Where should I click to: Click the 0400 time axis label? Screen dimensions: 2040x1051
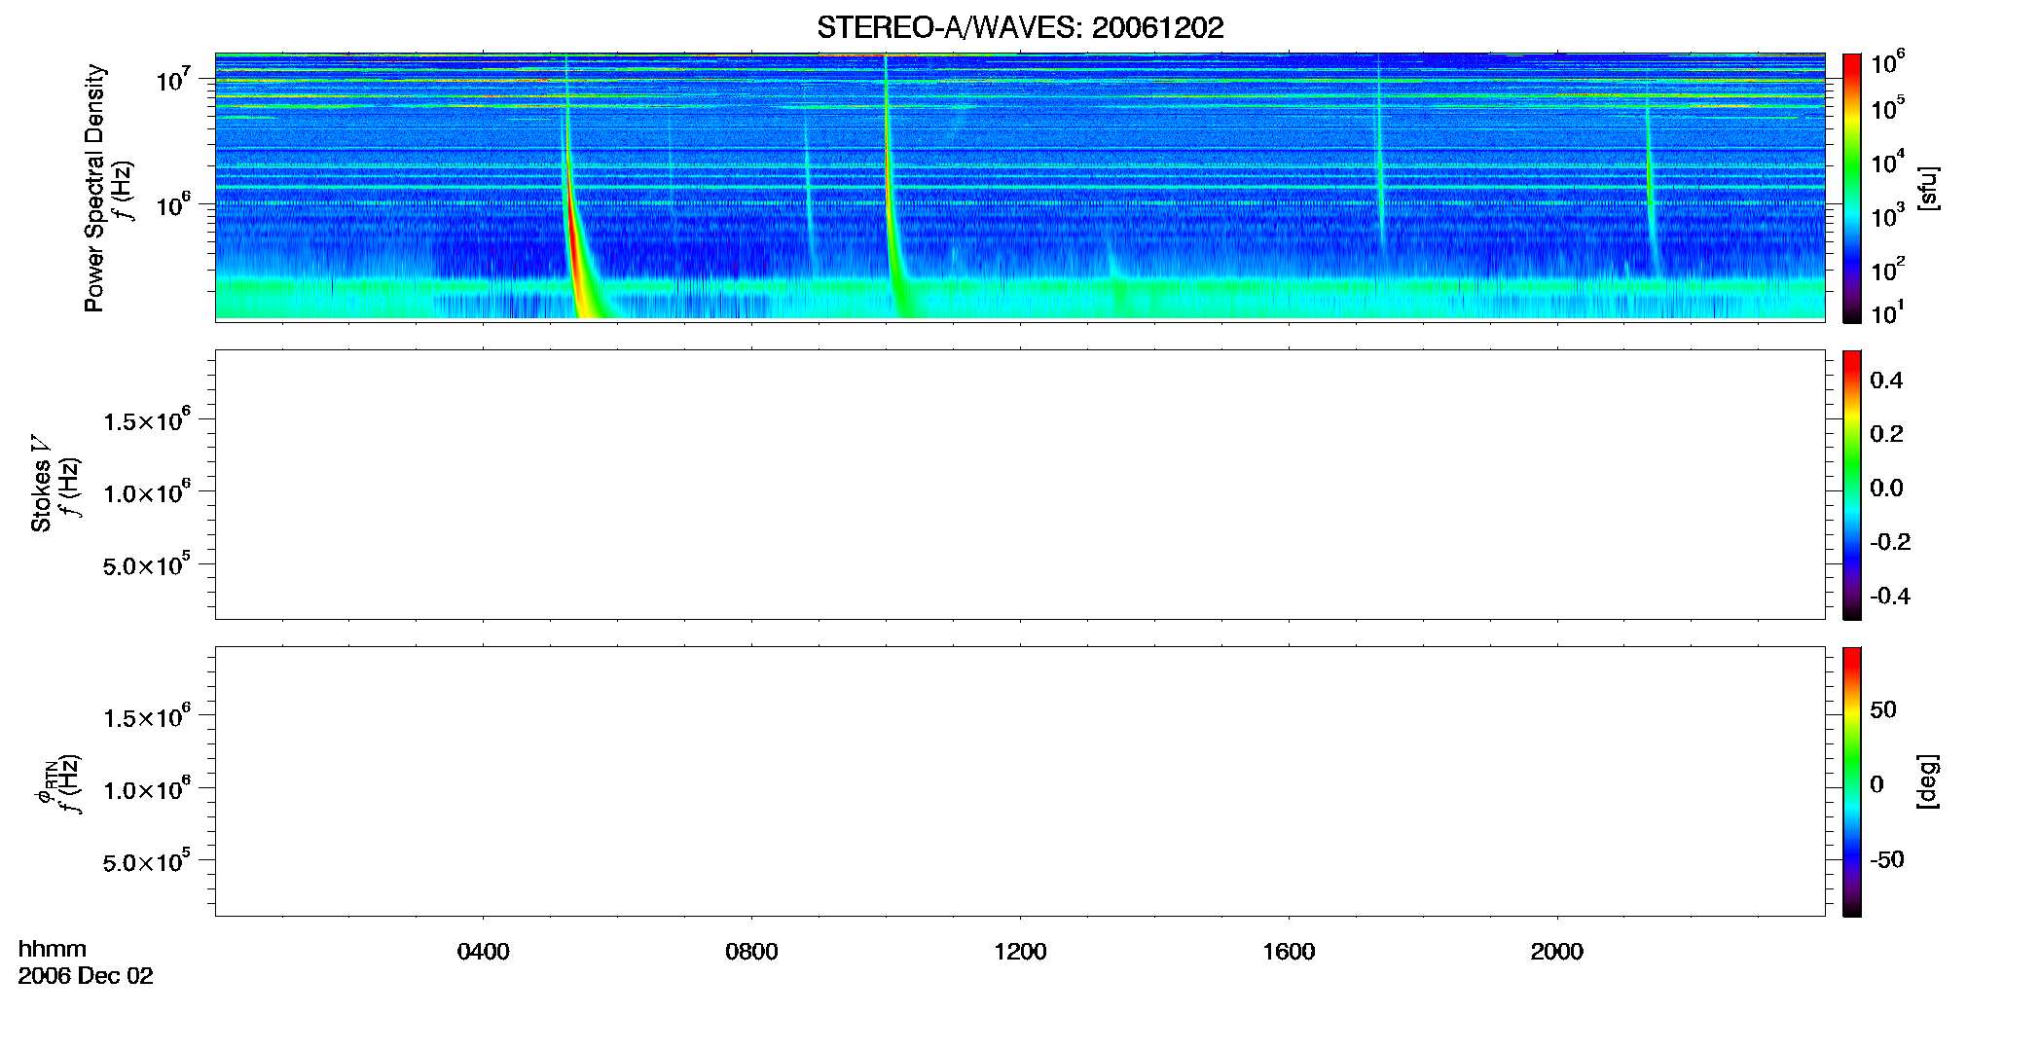pyautogui.click(x=484, y=952)
